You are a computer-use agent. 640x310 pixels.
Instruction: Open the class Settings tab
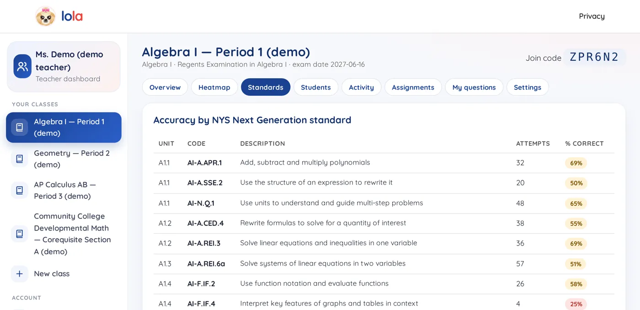[528, 87]
